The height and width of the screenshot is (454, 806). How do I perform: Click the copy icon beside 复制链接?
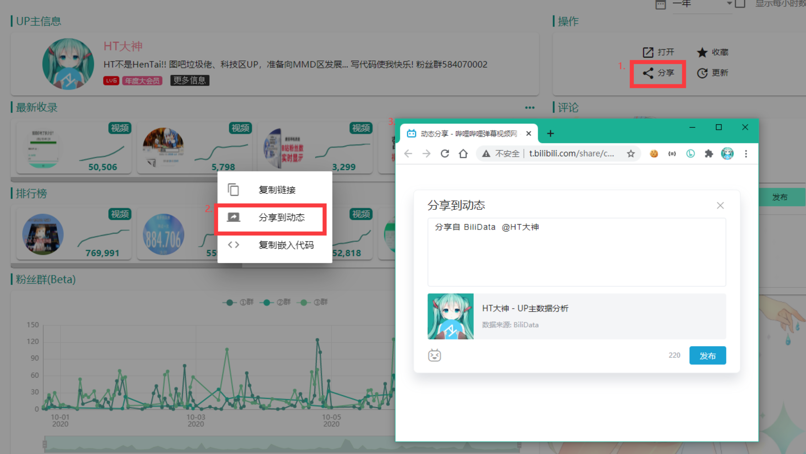coord(233,190)
